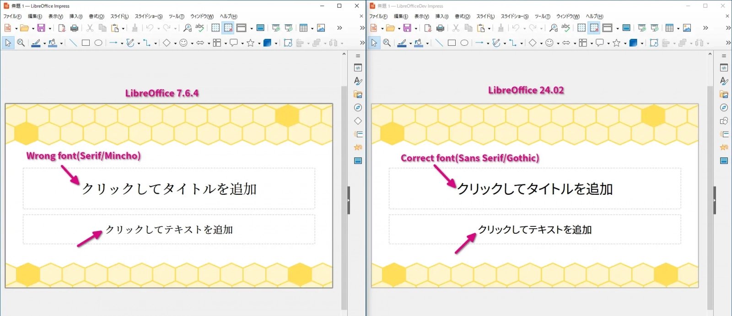Select Star shape icon in right window
This screenshot has height=316, width=732.
coord(616,43)
